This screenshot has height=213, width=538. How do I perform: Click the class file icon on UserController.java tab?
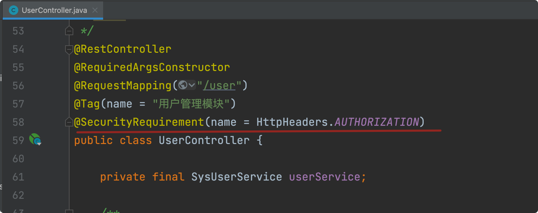[x=13, y=10]
